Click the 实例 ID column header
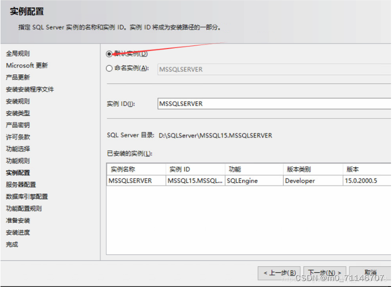This screenshot has width=392, height=287. coord(196,169)
